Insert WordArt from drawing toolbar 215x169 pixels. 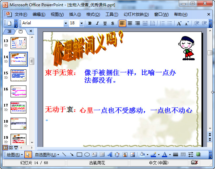click(110, 155)
